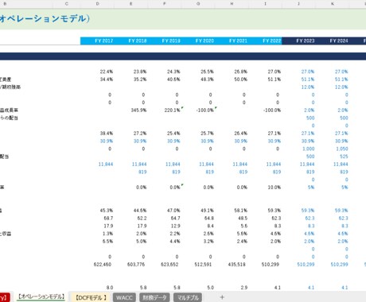The width and height of the screenshot is (366, 302).
Task: Select the FY 2019 cell showing 47.0%
Action: (173, 211)
